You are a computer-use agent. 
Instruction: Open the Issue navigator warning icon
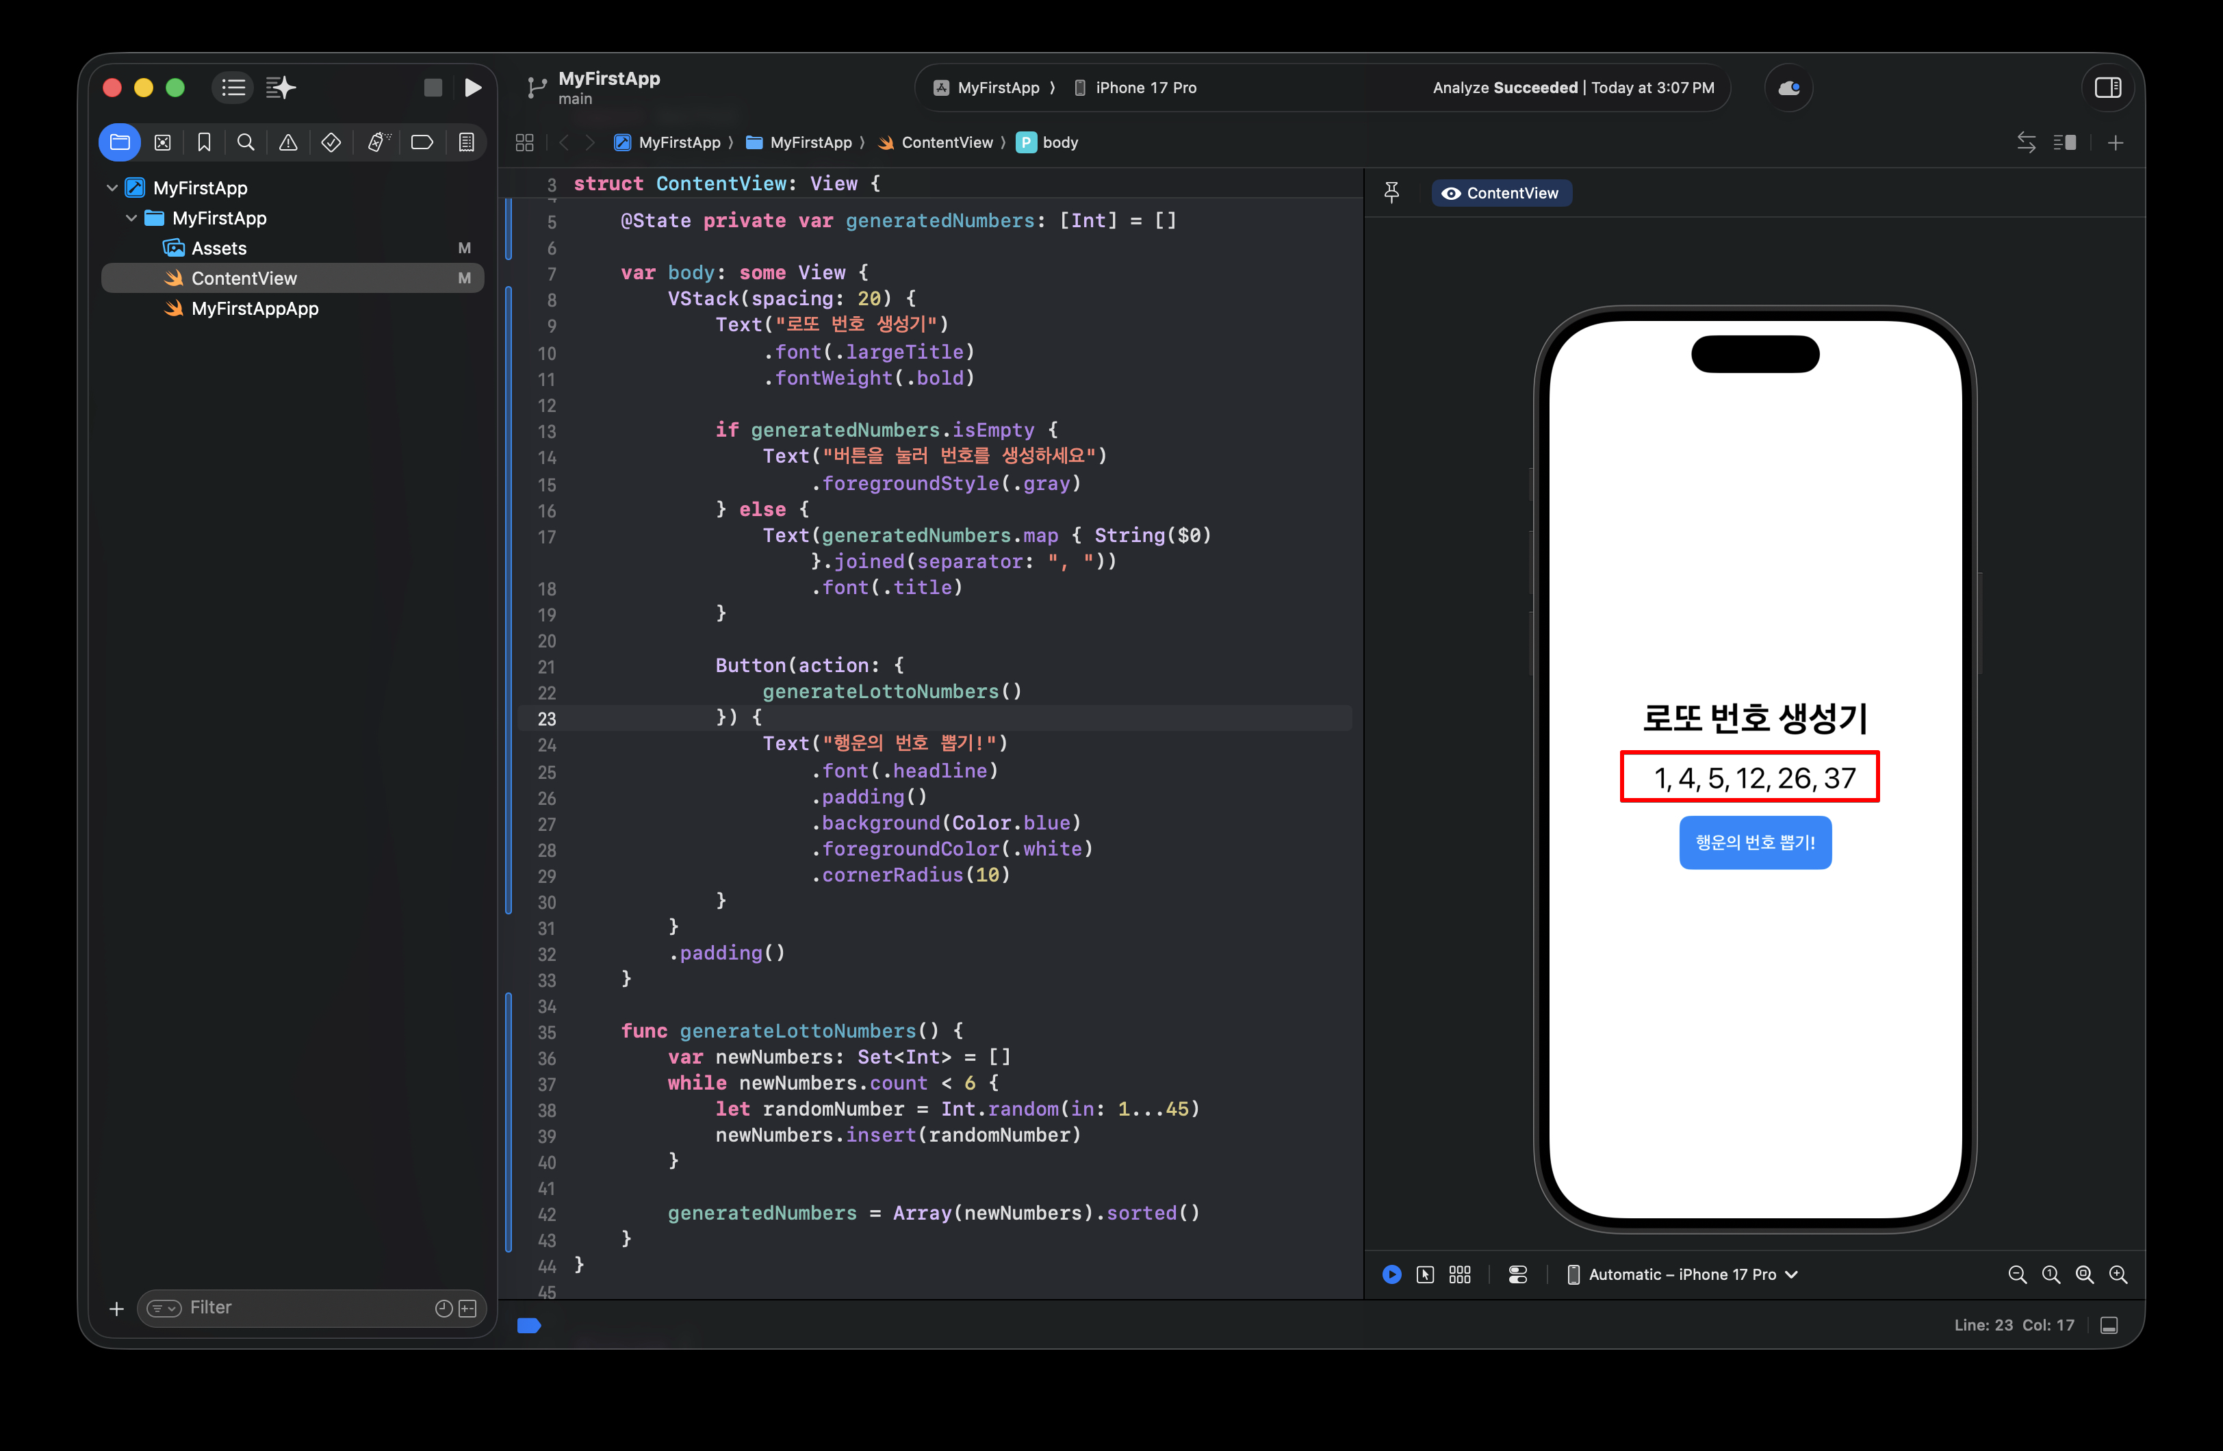(x=287, y=142)
